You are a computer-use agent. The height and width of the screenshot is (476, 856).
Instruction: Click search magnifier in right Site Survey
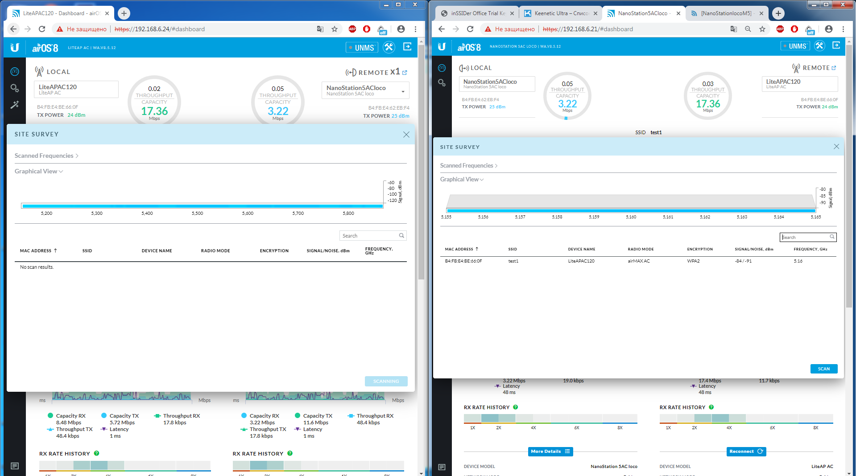[x=832, y=237]
